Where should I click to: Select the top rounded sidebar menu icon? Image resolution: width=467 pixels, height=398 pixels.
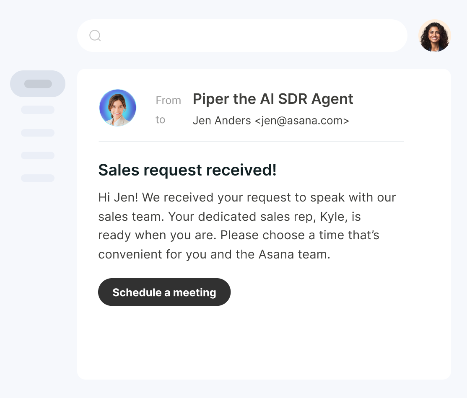point(38,83)
